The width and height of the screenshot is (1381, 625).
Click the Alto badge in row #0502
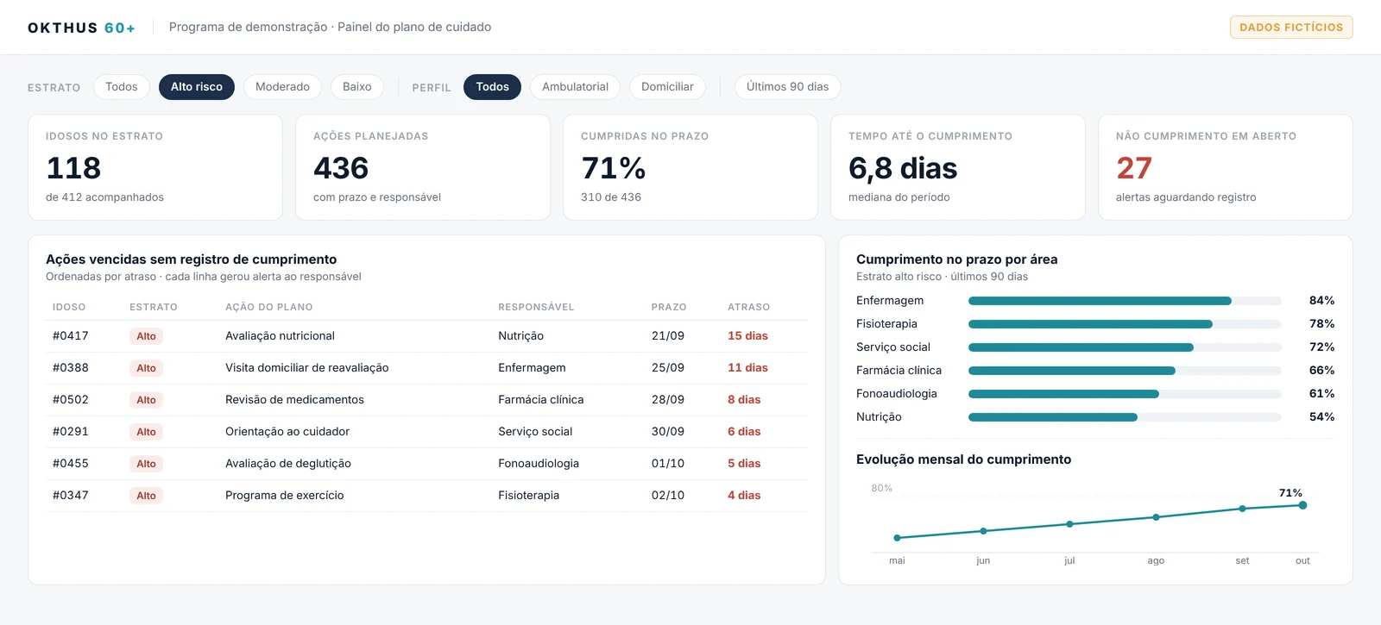(147, 400)
